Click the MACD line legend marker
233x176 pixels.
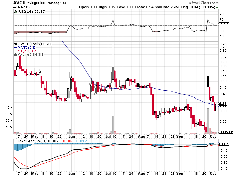pyautogui.click(x=17, y=141)
